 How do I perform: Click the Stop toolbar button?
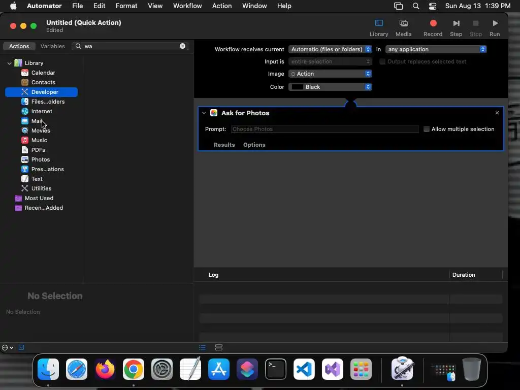pos(475,28)
